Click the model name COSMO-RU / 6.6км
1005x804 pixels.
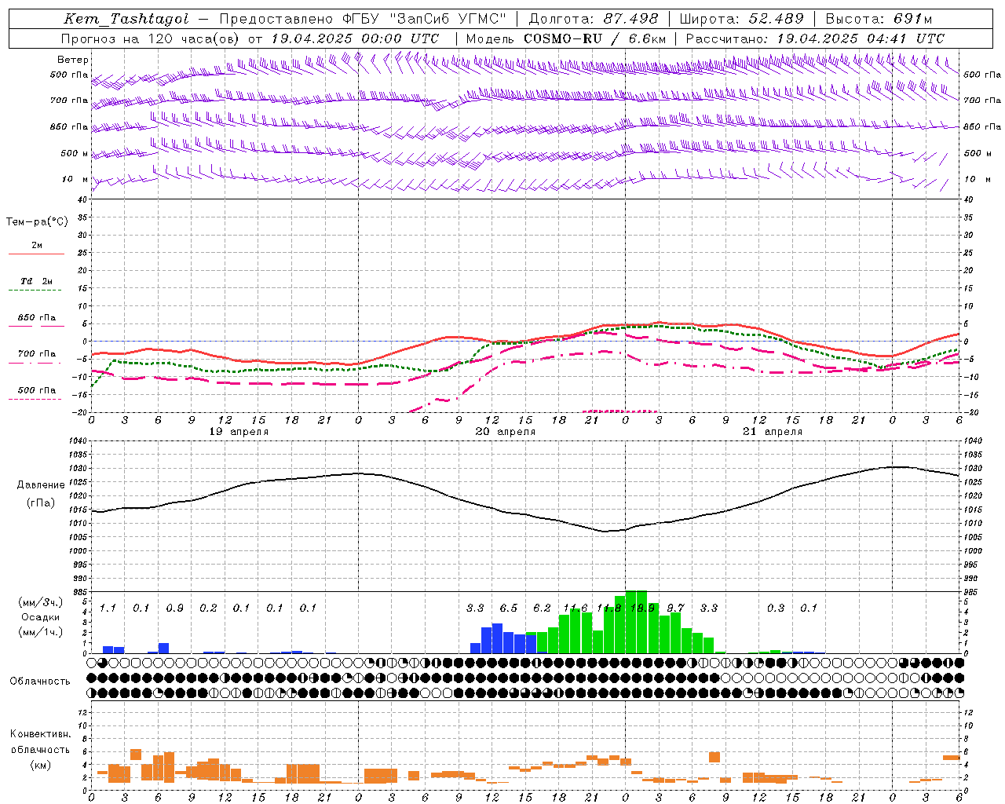click(595, 38)
